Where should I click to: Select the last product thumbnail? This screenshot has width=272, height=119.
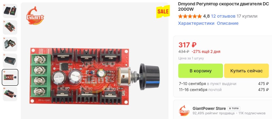[10, 94]
